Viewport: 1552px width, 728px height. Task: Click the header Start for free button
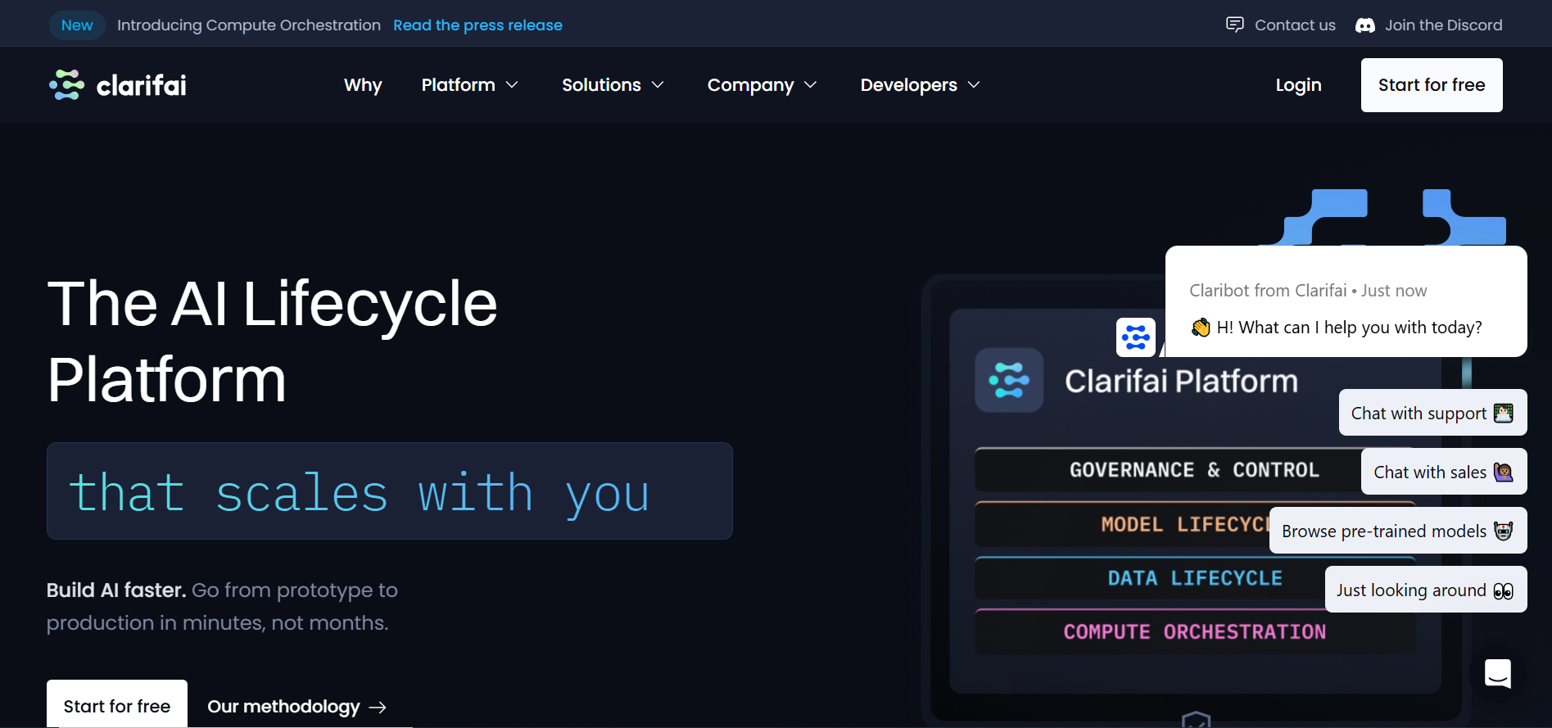(x=1432, y=85)
